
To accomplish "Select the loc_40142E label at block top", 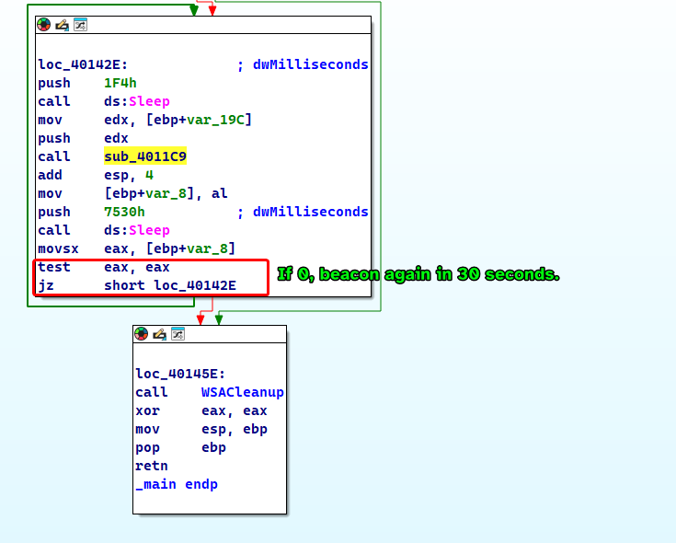I will 83,64.
